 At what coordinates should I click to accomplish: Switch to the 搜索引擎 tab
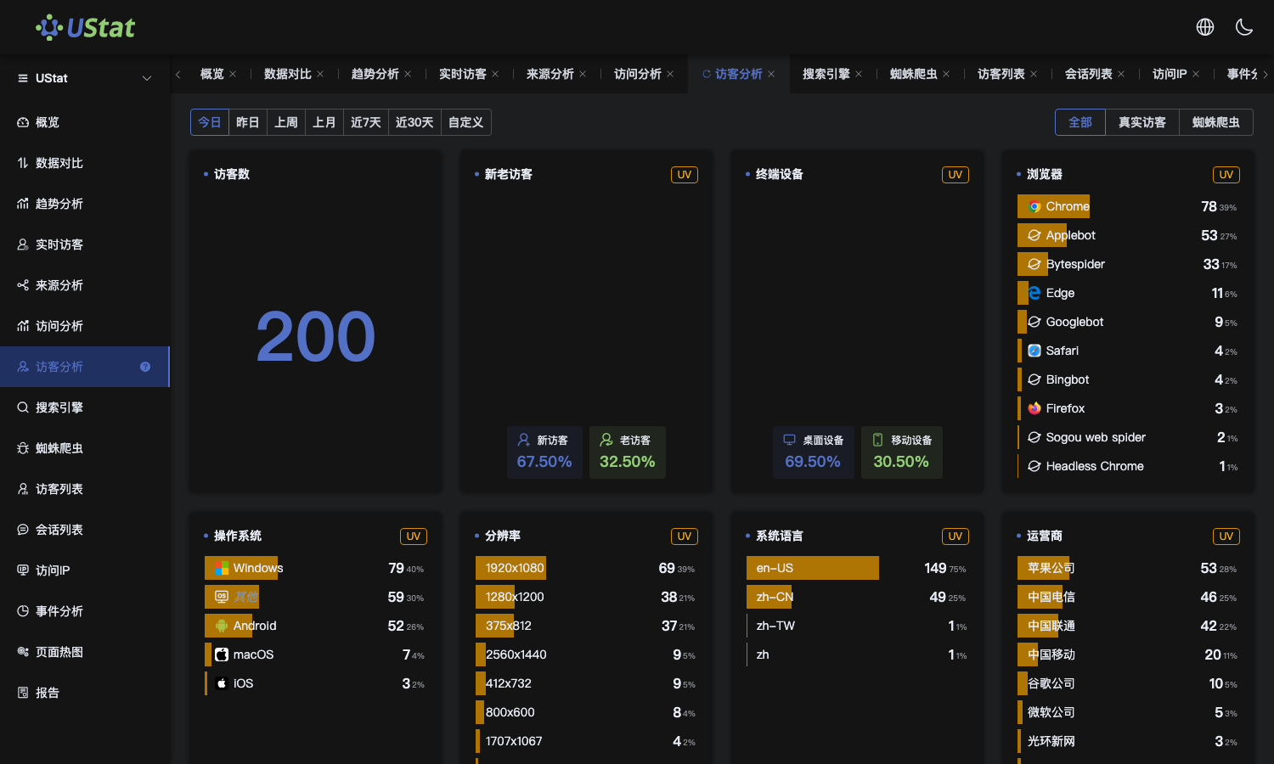(x=826, y=74)
